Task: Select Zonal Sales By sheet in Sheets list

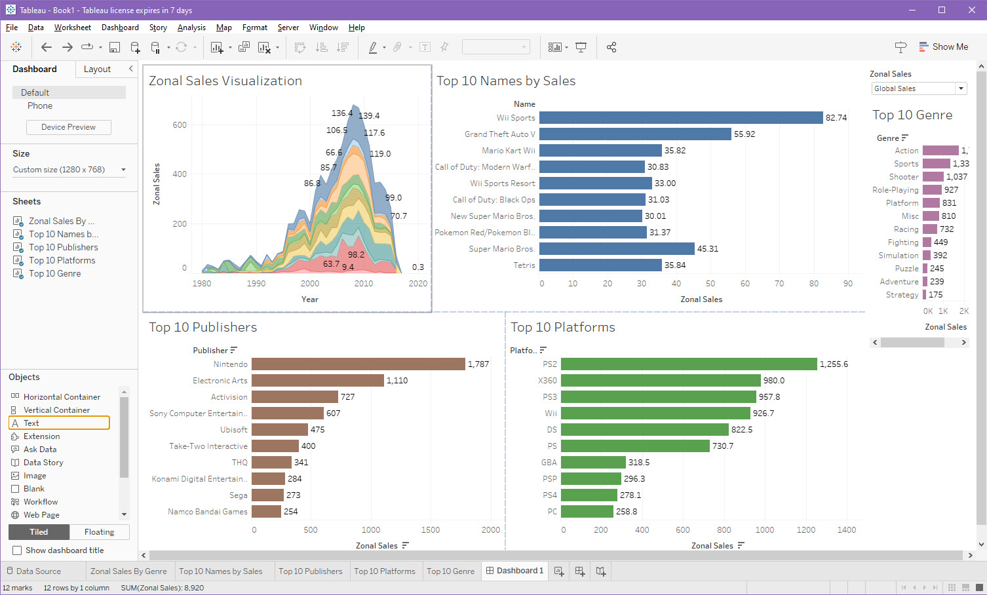Action: point(62,221)
